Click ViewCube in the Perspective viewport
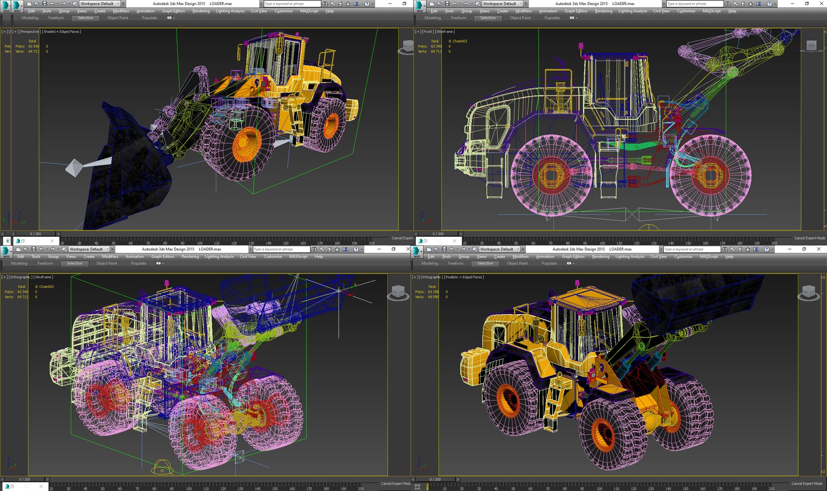Viewport: 827px width, 491px height. (406, 47)
